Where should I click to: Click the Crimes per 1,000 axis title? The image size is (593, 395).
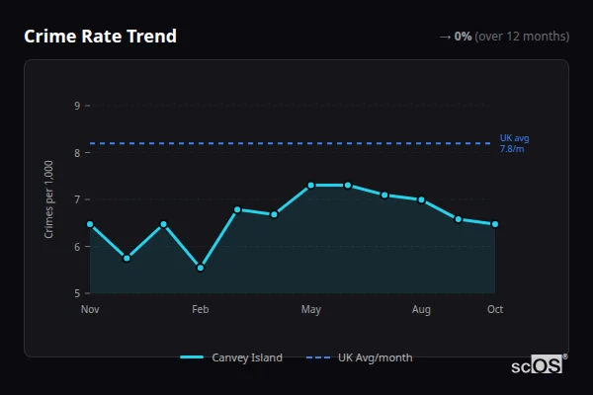[x=48, y=199]
